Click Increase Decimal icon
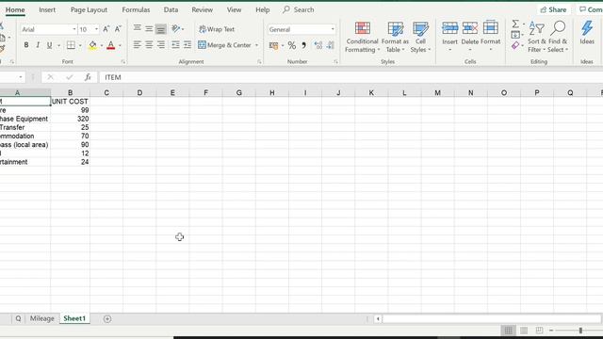 [318, 46]
